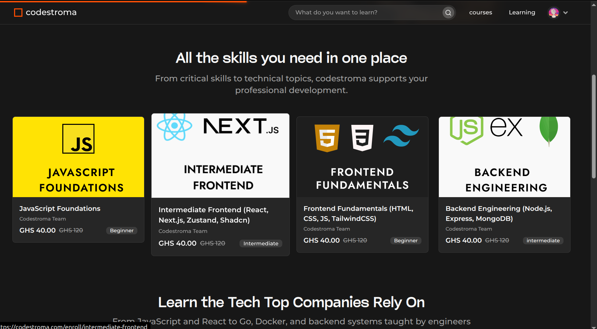Click the HTML5 shield logo
Image resolution: width=597 pixels, height=329 pixels.
tap(327, 138)
